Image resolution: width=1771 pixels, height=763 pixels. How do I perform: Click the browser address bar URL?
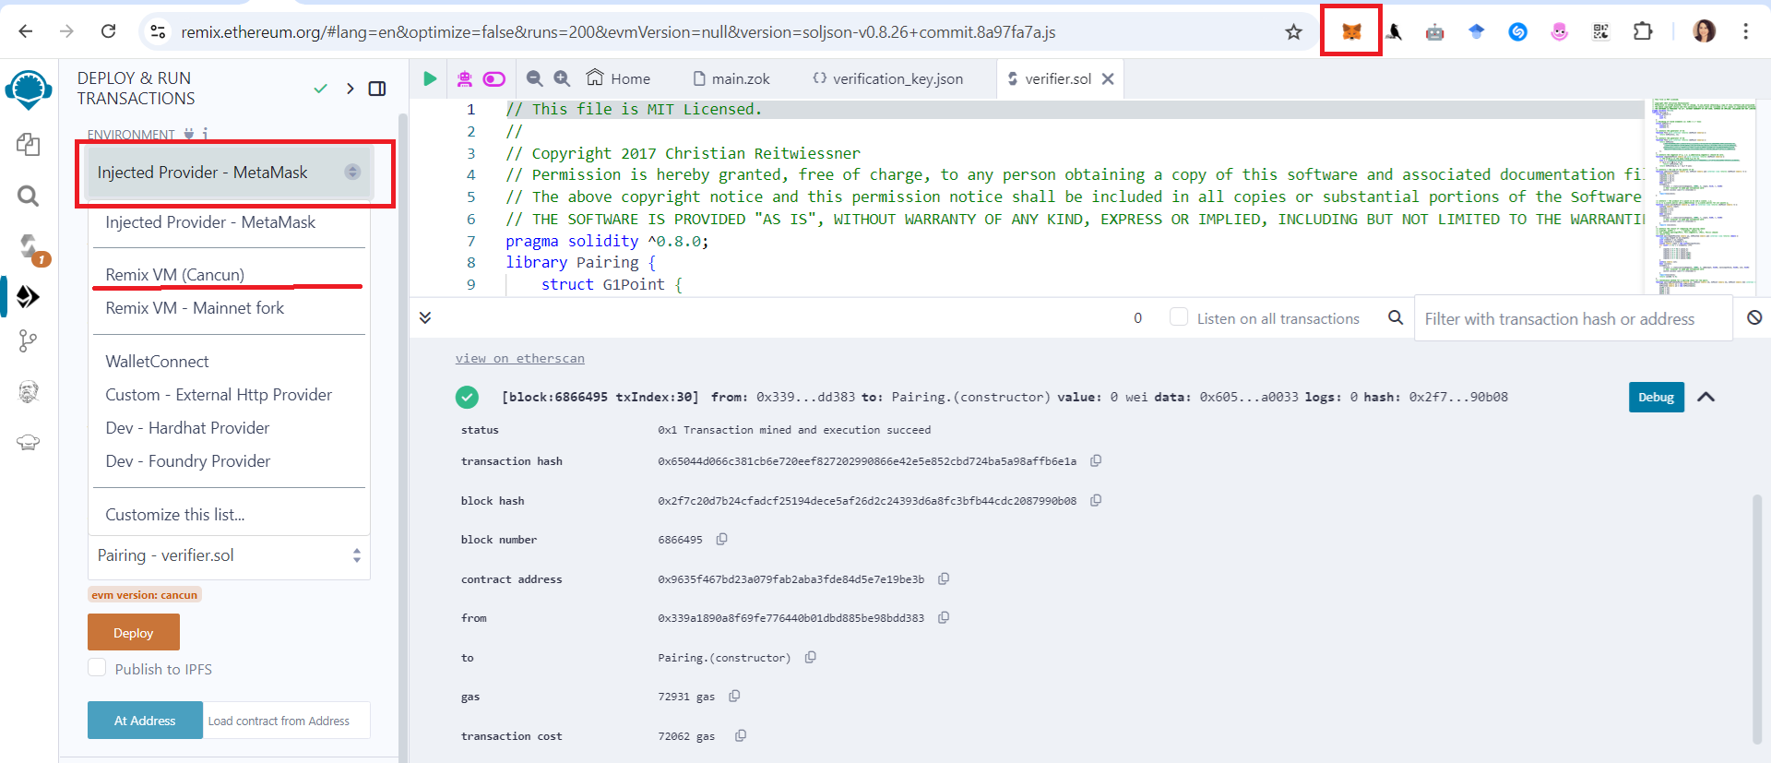point(618,32)
